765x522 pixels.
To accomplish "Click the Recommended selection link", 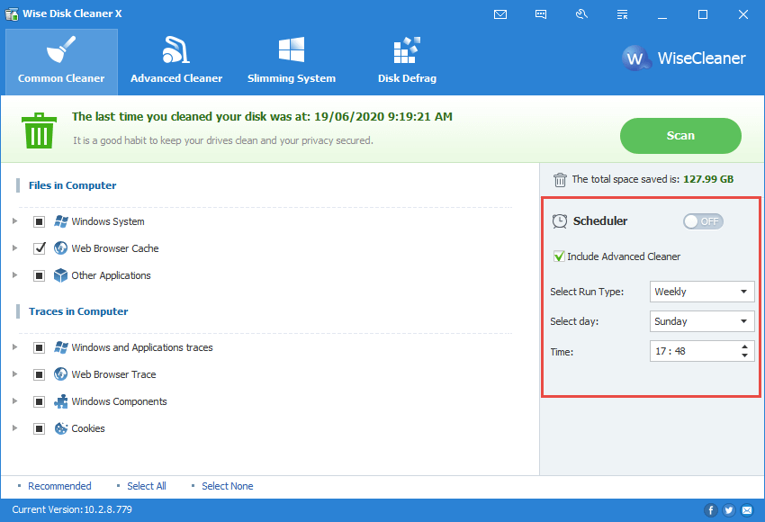I will 59,486.
